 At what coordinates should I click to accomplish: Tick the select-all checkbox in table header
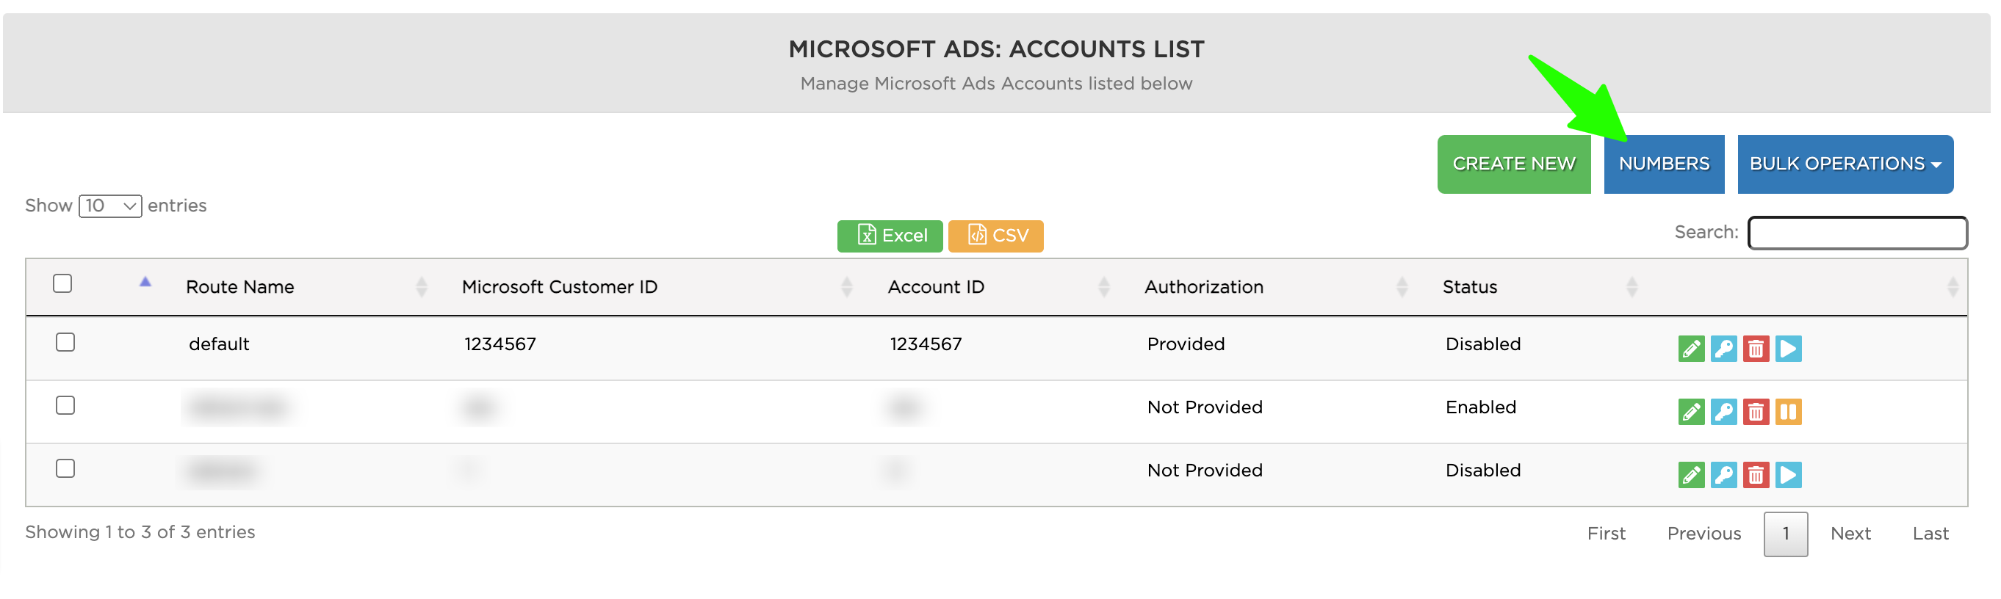click(x=62, y=283)
